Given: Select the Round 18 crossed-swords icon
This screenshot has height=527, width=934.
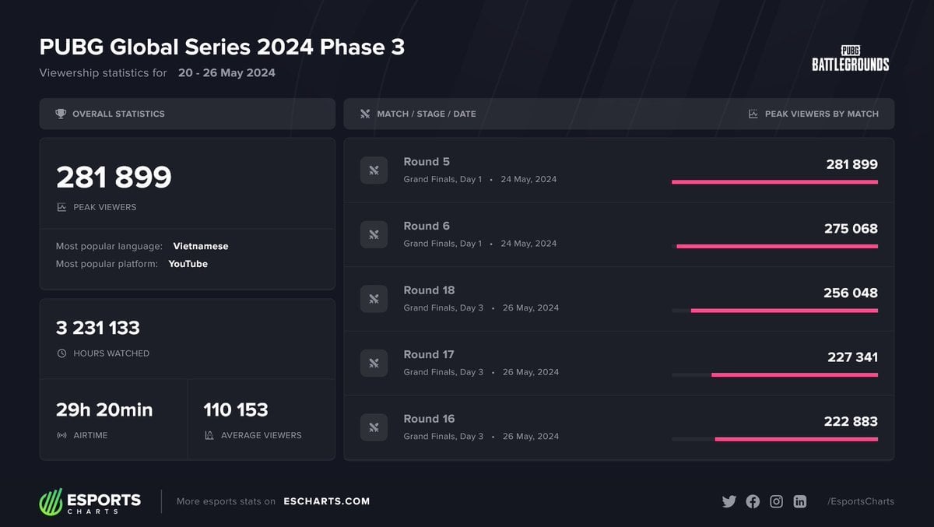Looking at the screenshot, I should (x=374, y=299).
